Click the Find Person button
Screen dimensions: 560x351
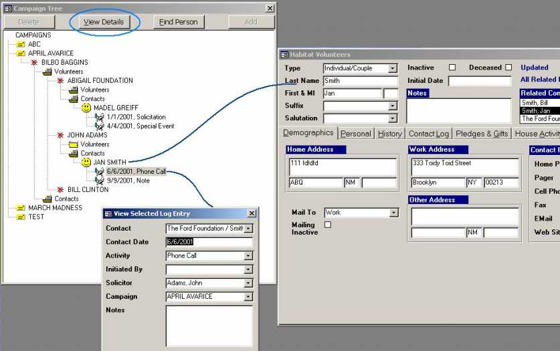point(179,22)
